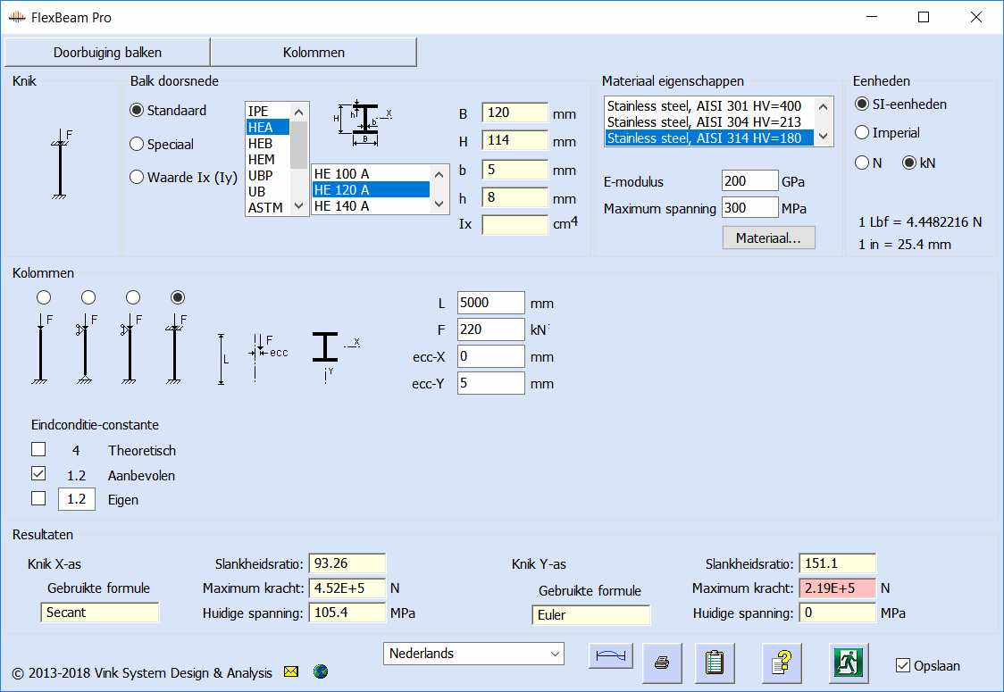Select HEM in the profile list
This screenshot has height=692, width=1004.
click(x=268, y=160)
